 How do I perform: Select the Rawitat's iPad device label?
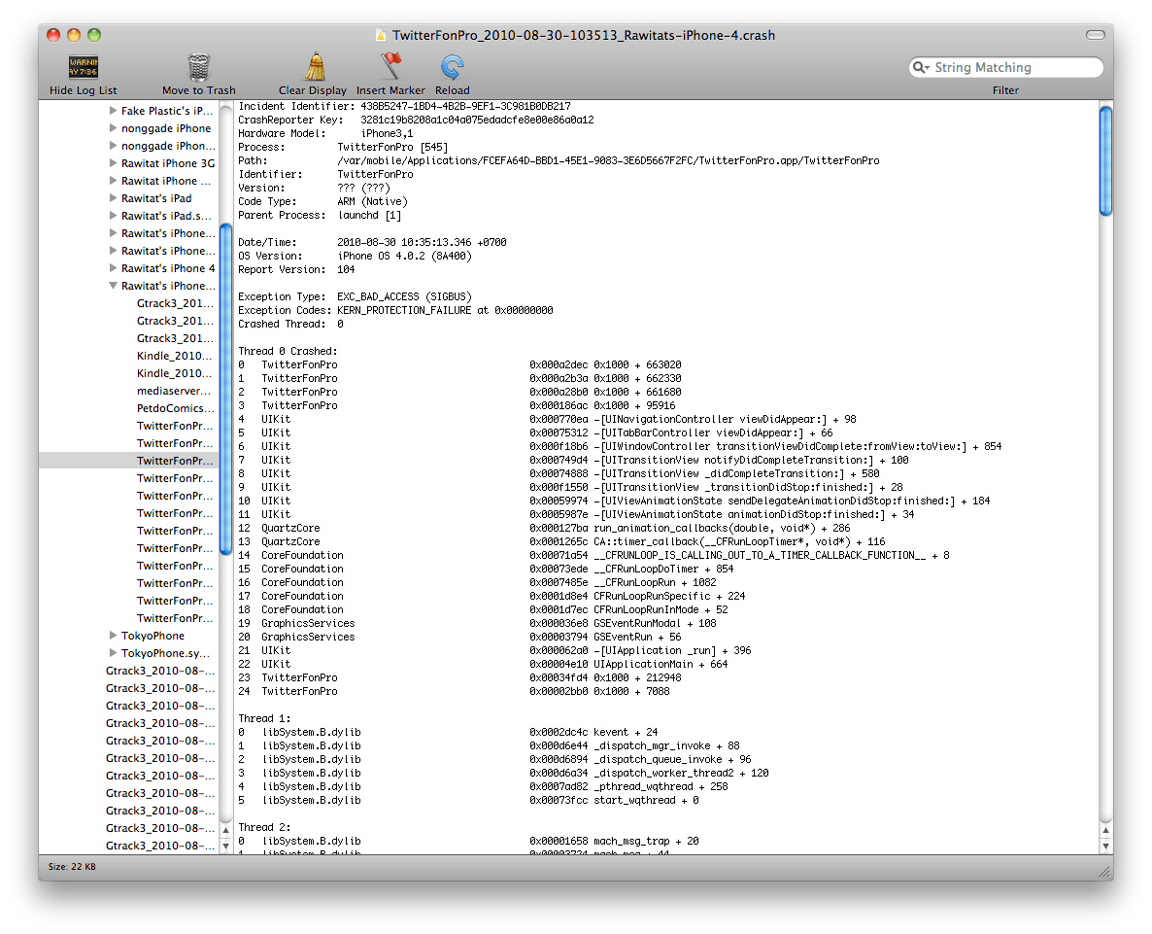(x=156, y=198)
